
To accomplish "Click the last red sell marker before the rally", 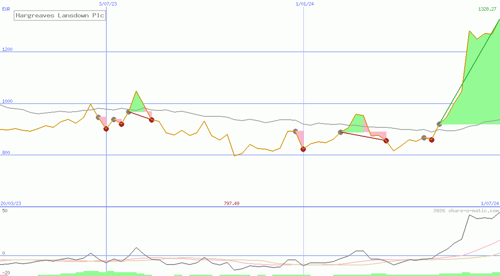I will tap(432, 140).
